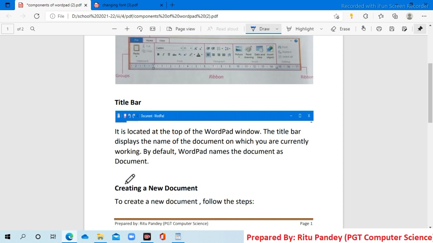Screen dimensions: 433x243
Task: Expand the Draw ink options dropdown
Action: [277, 29]
